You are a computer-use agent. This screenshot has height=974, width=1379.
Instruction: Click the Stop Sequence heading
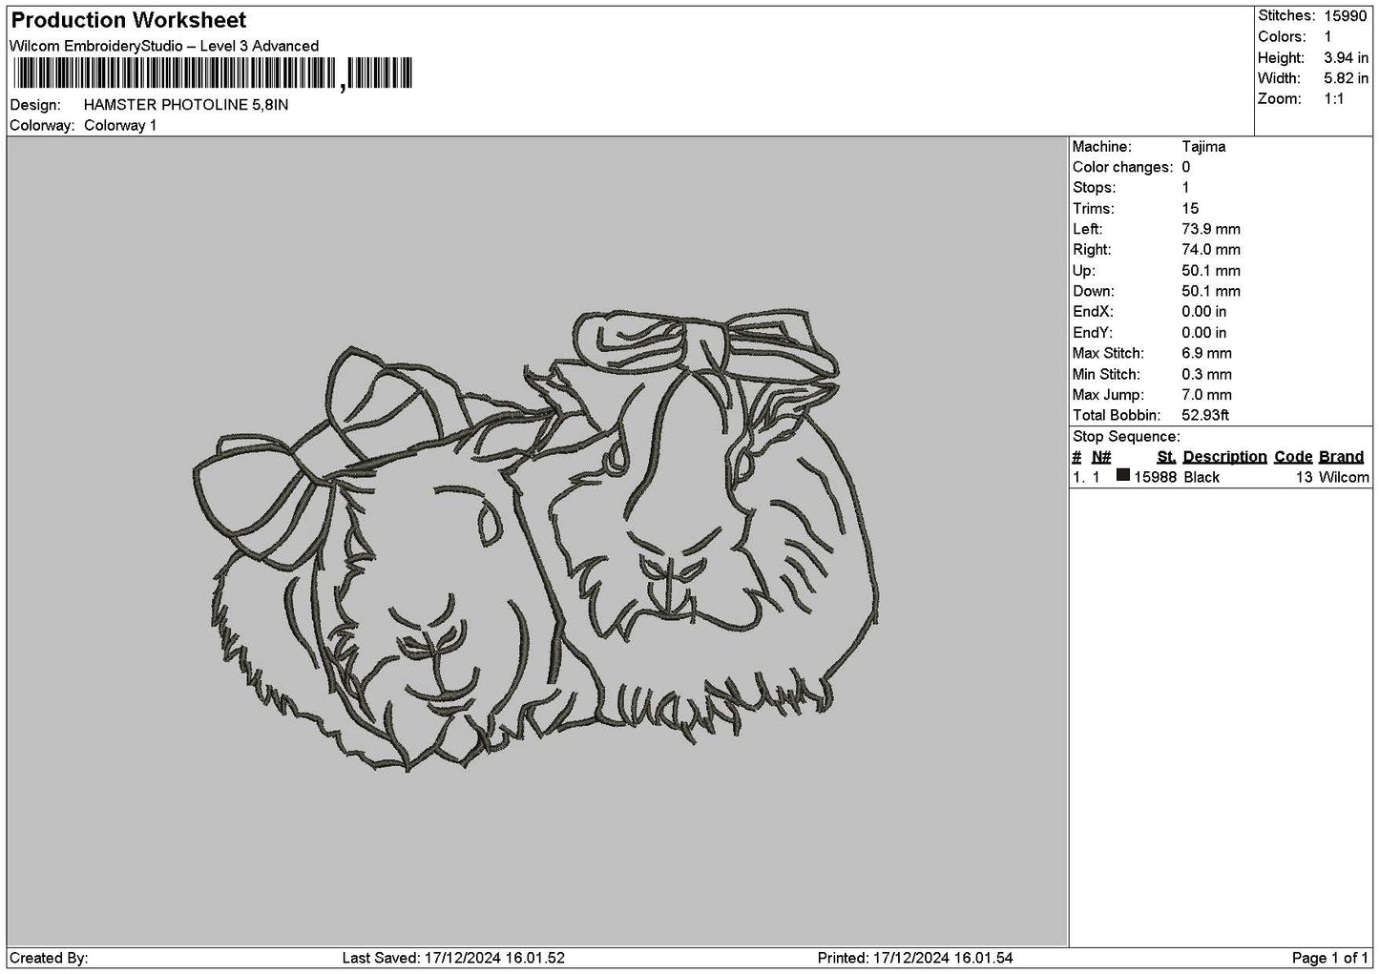coord(1126,437)
